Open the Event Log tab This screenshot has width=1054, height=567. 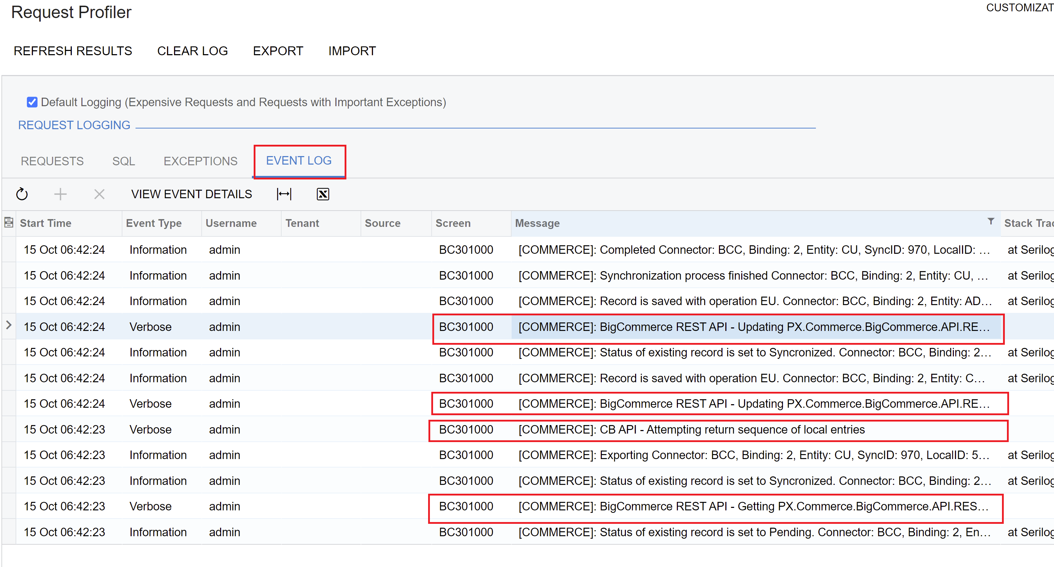pyautogui.click(x=299, y=160)
